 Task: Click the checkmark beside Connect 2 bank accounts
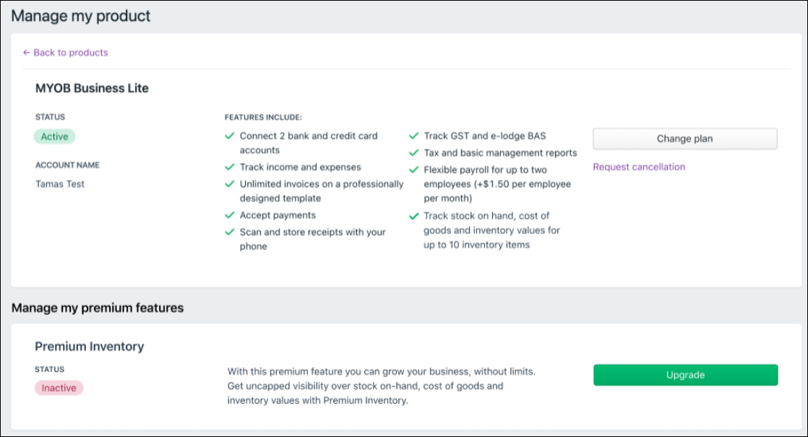pos(230,136)
